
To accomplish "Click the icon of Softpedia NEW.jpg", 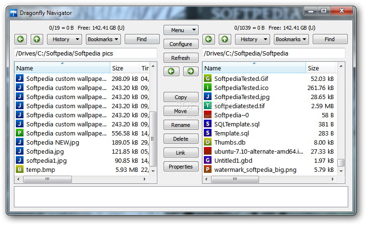I will 20,142.
